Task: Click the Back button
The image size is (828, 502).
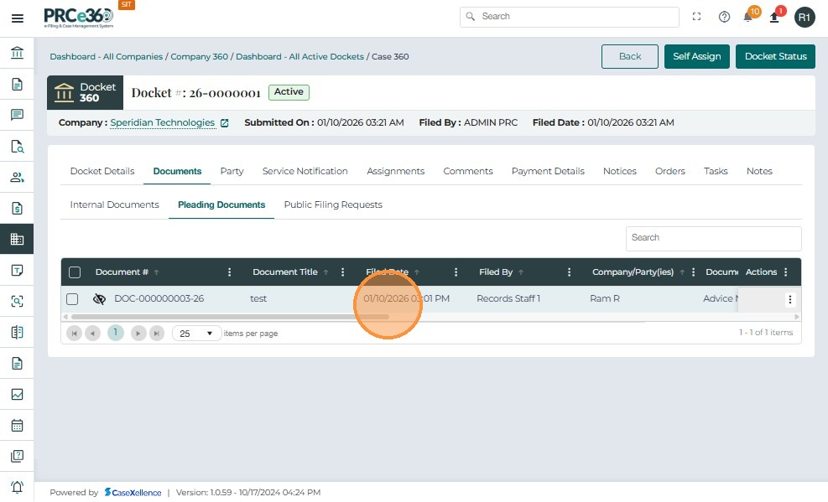Action: point(630,56)
